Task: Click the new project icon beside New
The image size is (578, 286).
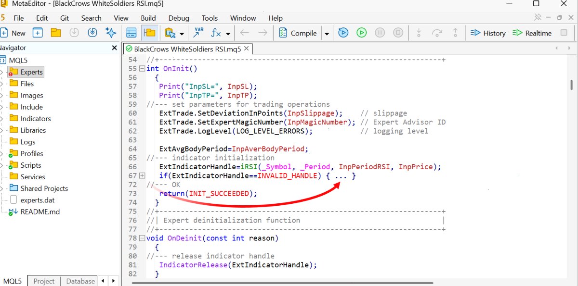Action: 38,33
